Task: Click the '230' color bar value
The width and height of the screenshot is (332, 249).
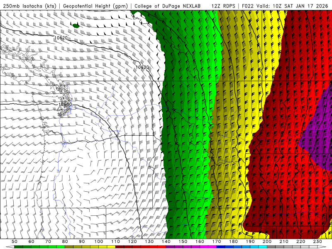Action: pos(317,242)
